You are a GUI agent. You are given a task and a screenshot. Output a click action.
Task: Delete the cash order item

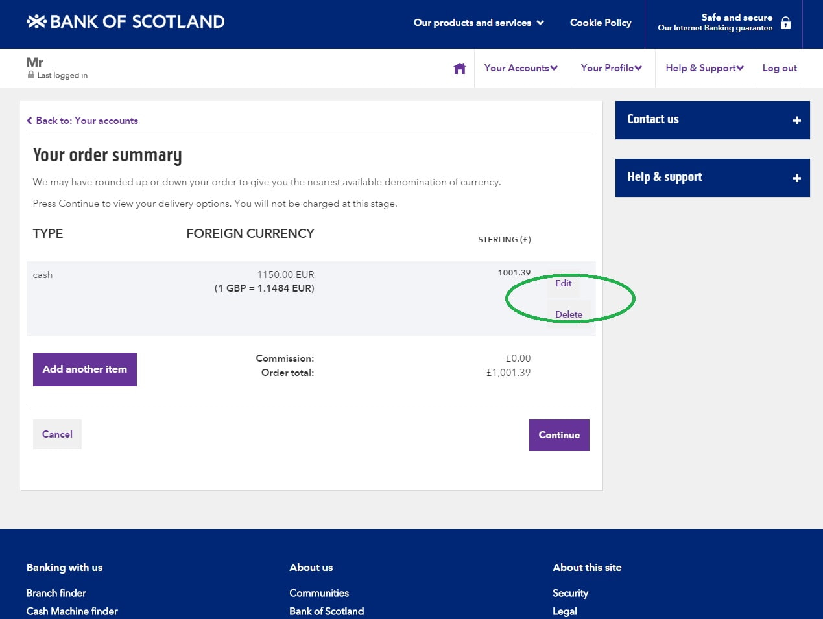(569, 314)
